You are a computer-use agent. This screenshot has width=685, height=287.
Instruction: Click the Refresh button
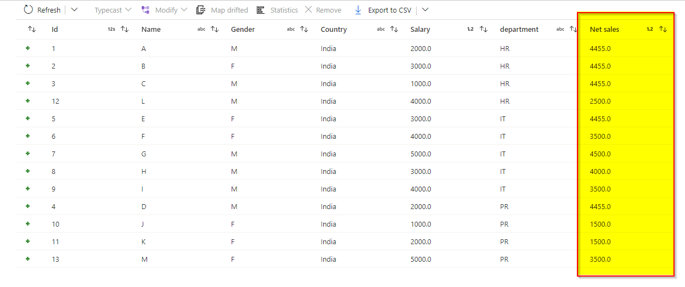[x=42, y=10]
